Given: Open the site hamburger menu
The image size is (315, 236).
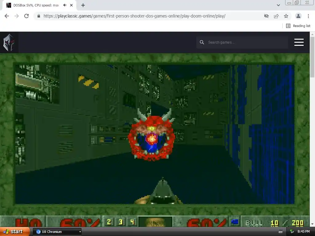Looking at the screenshot, I should tap(299, 42).
